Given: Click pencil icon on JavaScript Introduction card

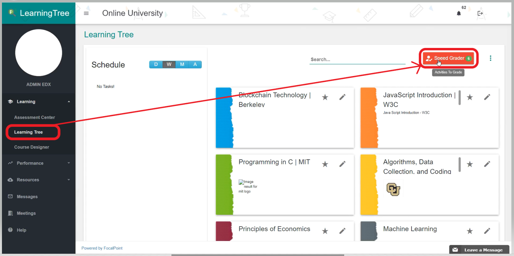Looking at the screenshot, I should click(487, 97).
